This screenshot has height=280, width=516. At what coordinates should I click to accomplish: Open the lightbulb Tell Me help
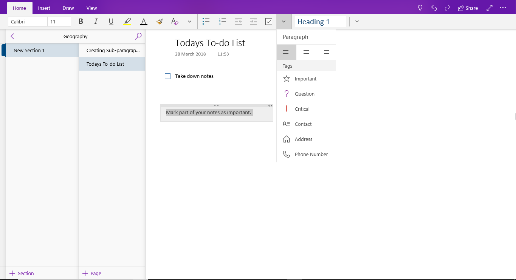(x=420, y=8)
